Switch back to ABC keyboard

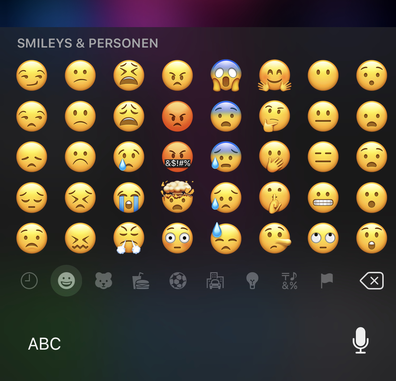[x=44, y=344]
